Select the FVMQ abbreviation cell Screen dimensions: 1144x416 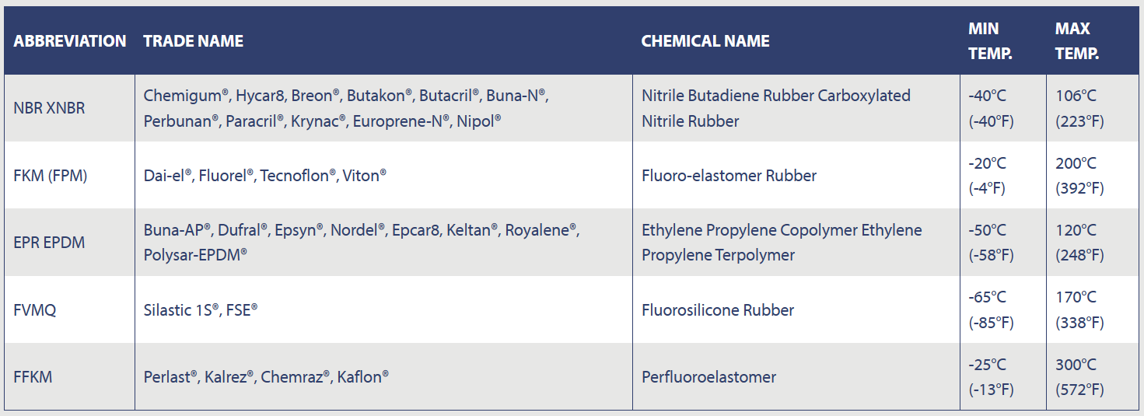coord(35,310)
